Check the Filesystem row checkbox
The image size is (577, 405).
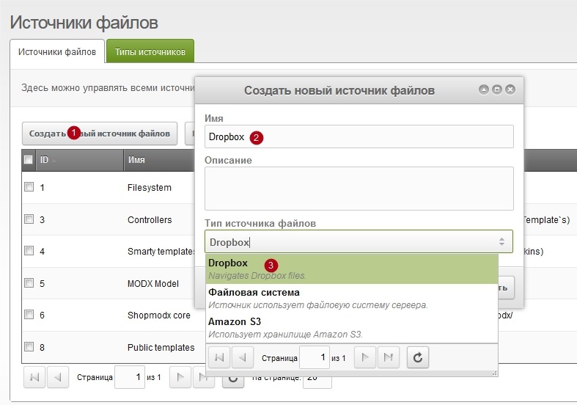(29, 186)
